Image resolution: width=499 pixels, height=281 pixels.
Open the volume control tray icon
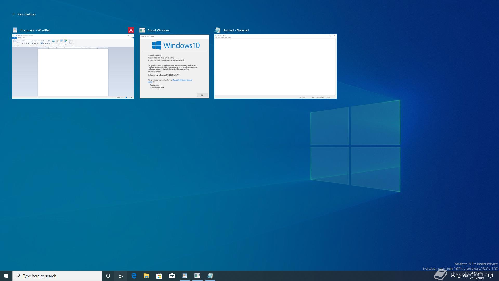[465, 276]
